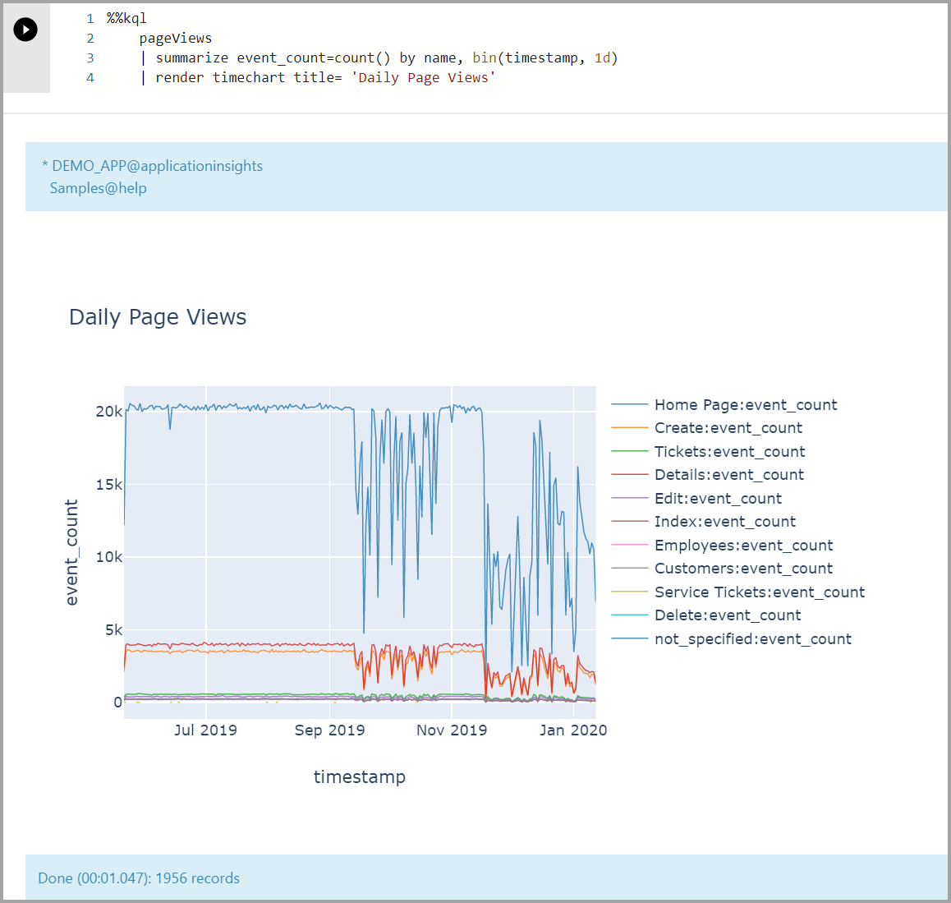Select the DEMO_APP@applicationinsights connection
The image size is (951, 903).
pos(158,165)
